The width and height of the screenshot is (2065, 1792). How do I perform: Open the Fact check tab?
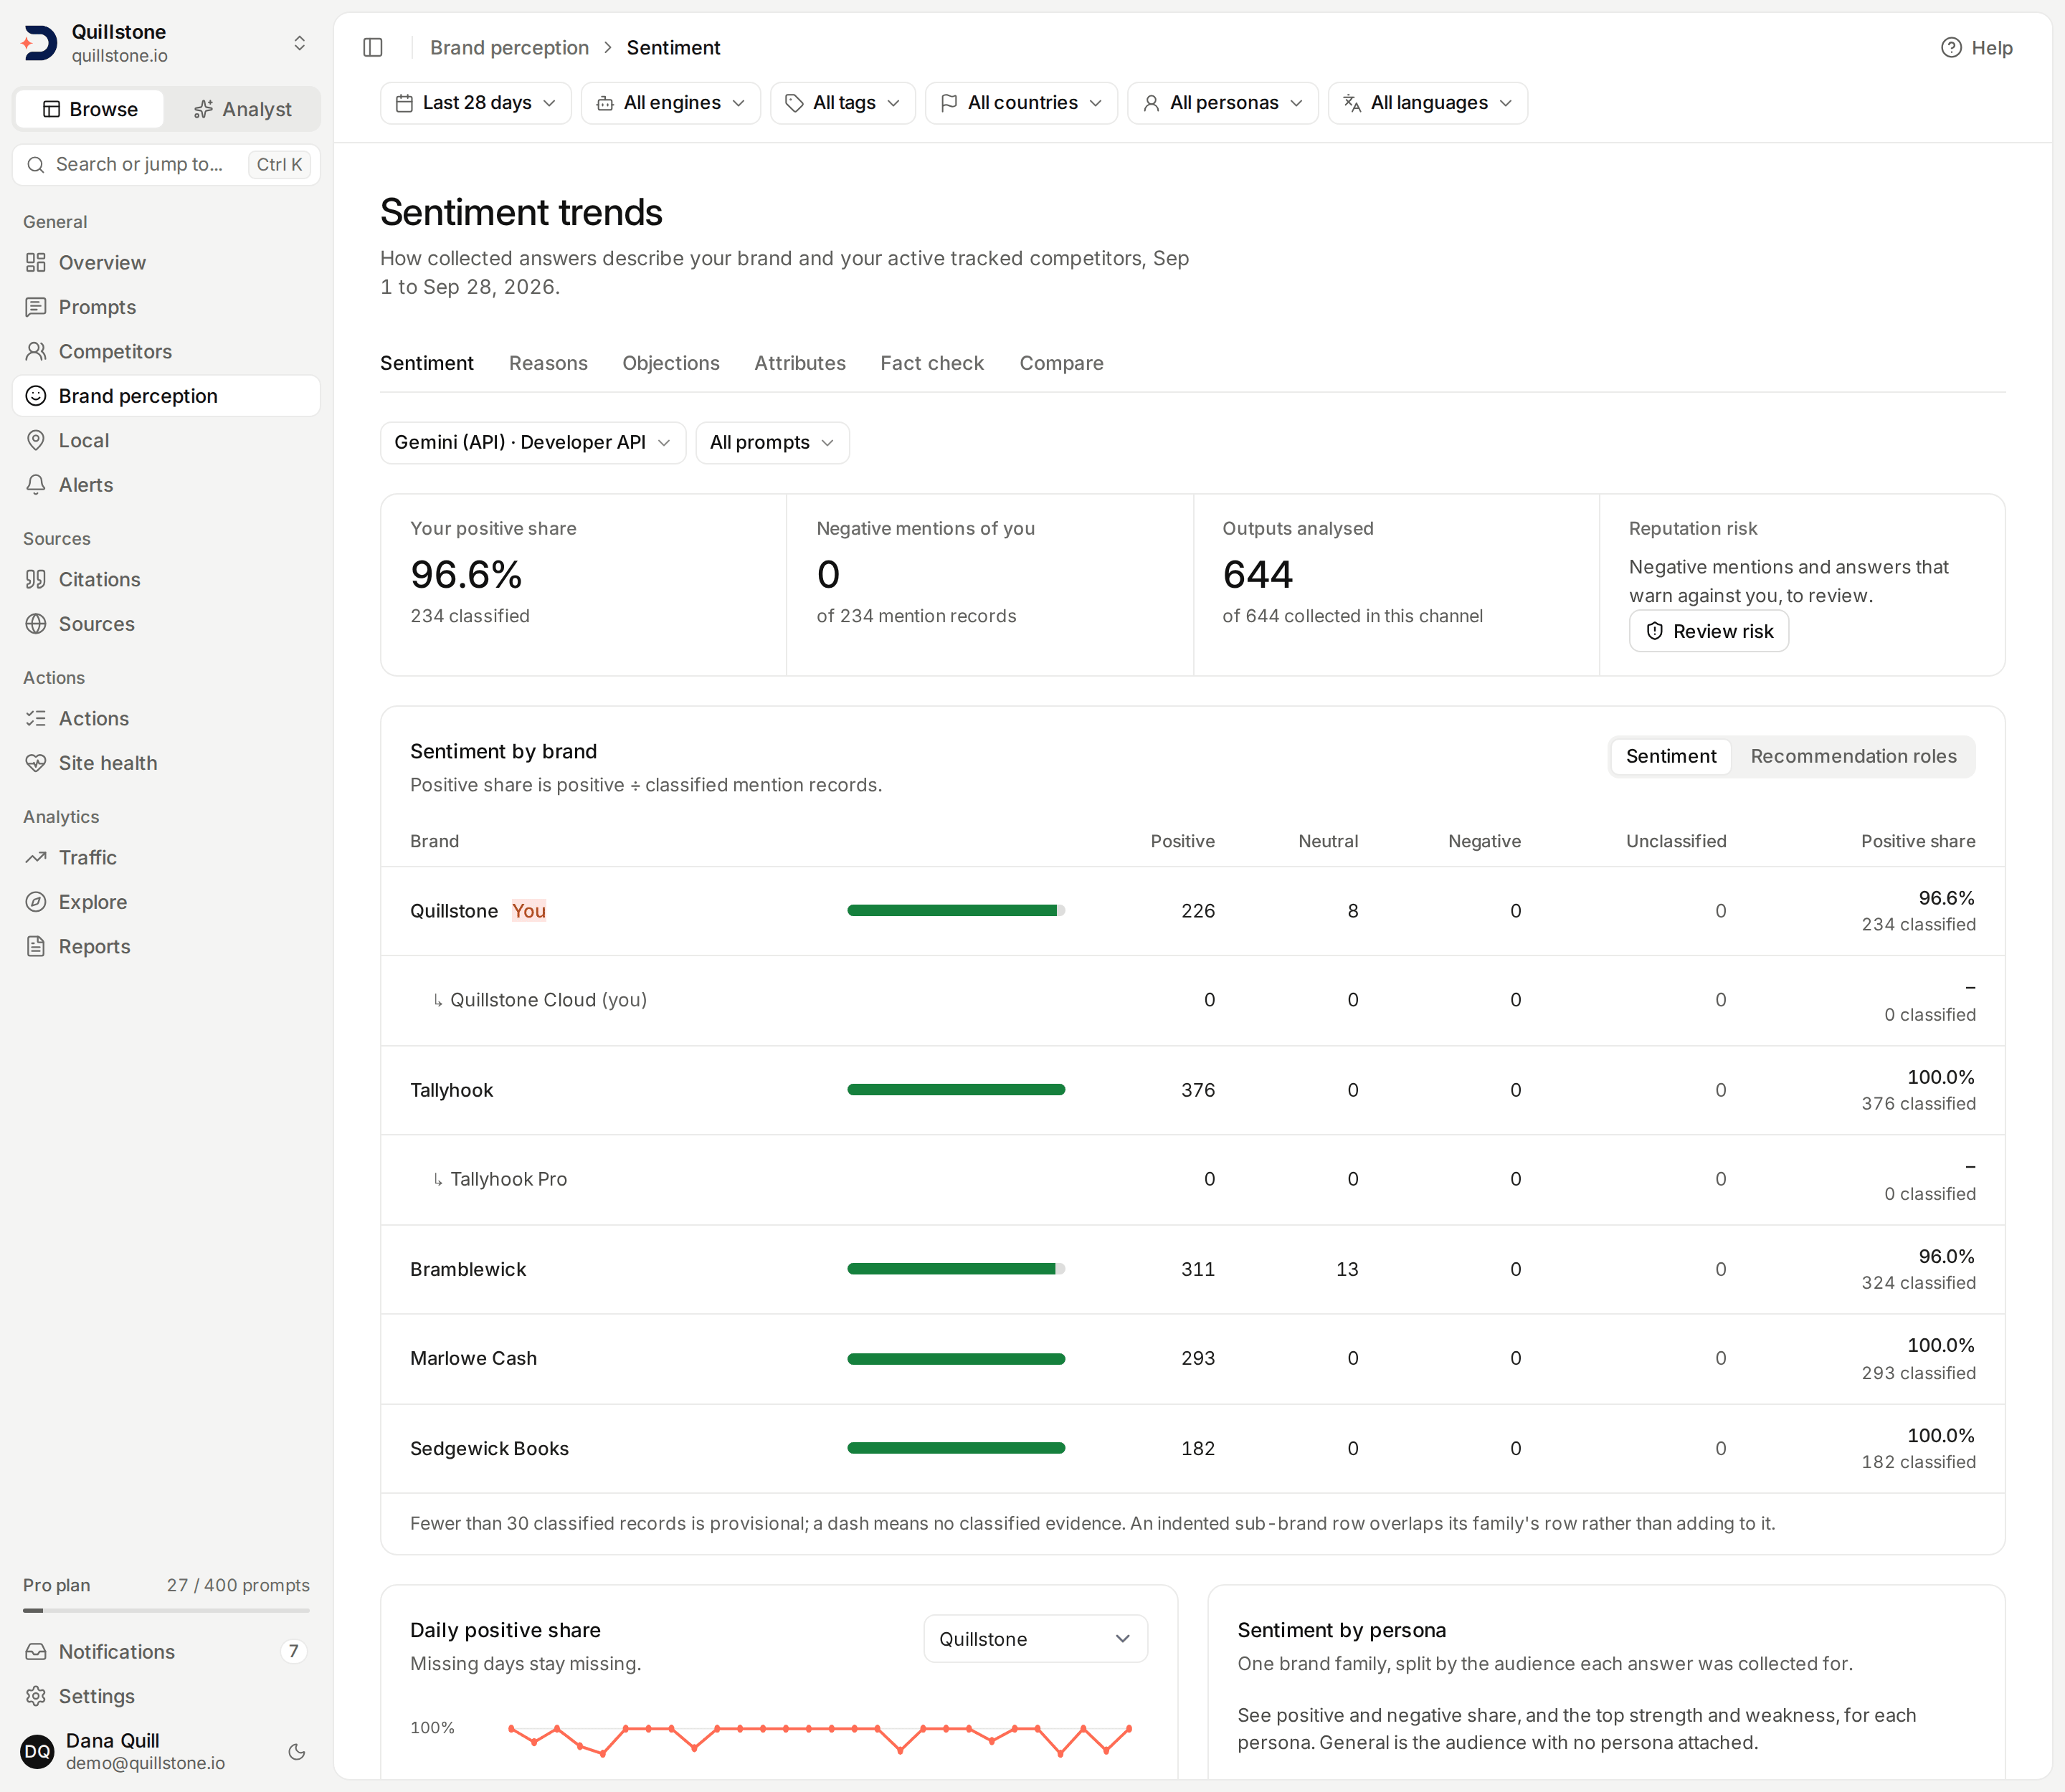click(x=931, y=363)
